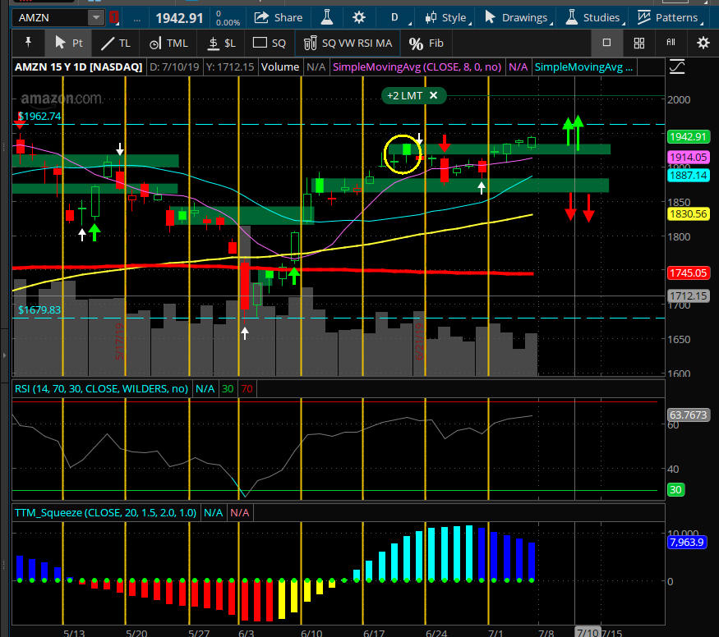Select the SQ rectangle tool
This screenshot has height=637, width=719.
coord(270,43)
